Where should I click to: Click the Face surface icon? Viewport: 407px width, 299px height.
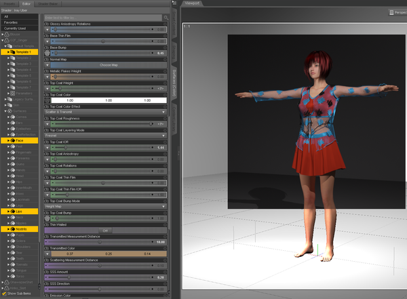coord(12,140)
